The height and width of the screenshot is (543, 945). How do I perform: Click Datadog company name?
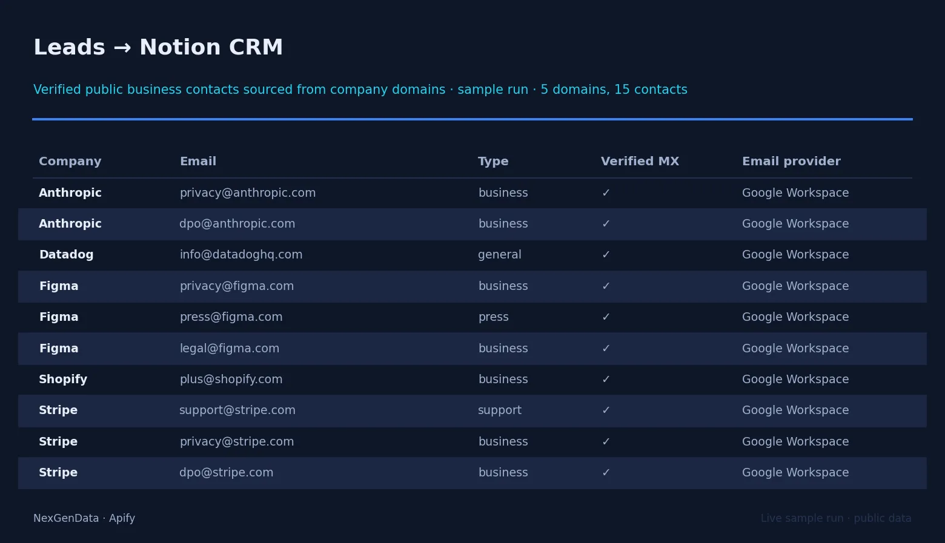tap(67, 255)
